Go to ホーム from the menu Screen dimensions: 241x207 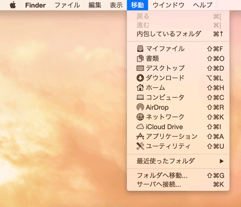tap(155, 88)
